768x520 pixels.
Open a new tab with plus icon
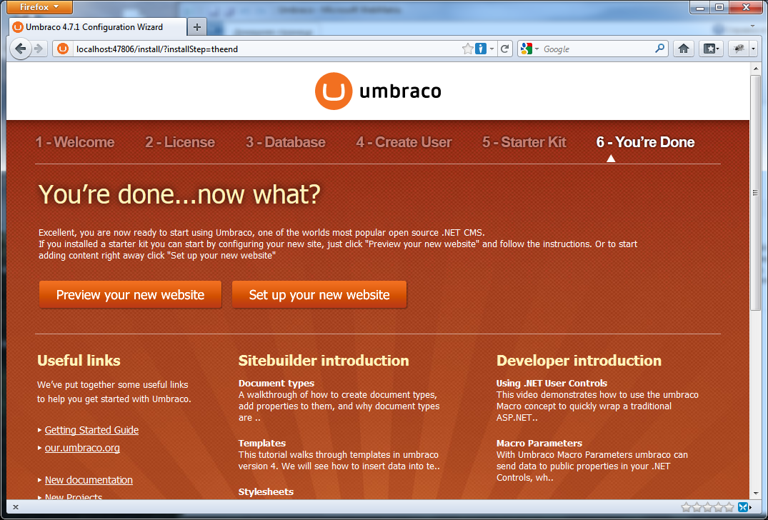coord(197,27)
